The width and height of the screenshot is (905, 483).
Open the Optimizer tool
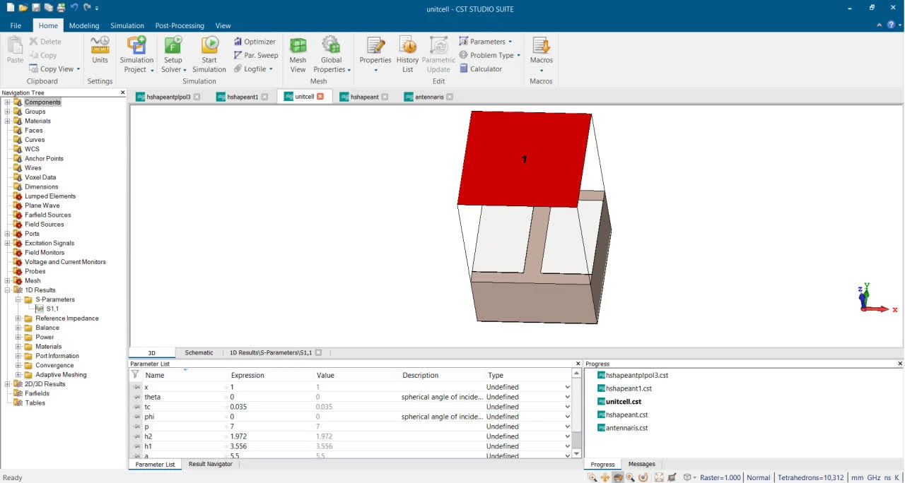pos(255,42)
